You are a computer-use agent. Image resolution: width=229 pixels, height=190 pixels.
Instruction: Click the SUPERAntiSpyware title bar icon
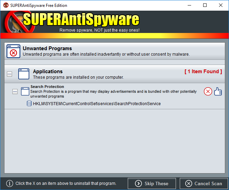pos(6,5)
